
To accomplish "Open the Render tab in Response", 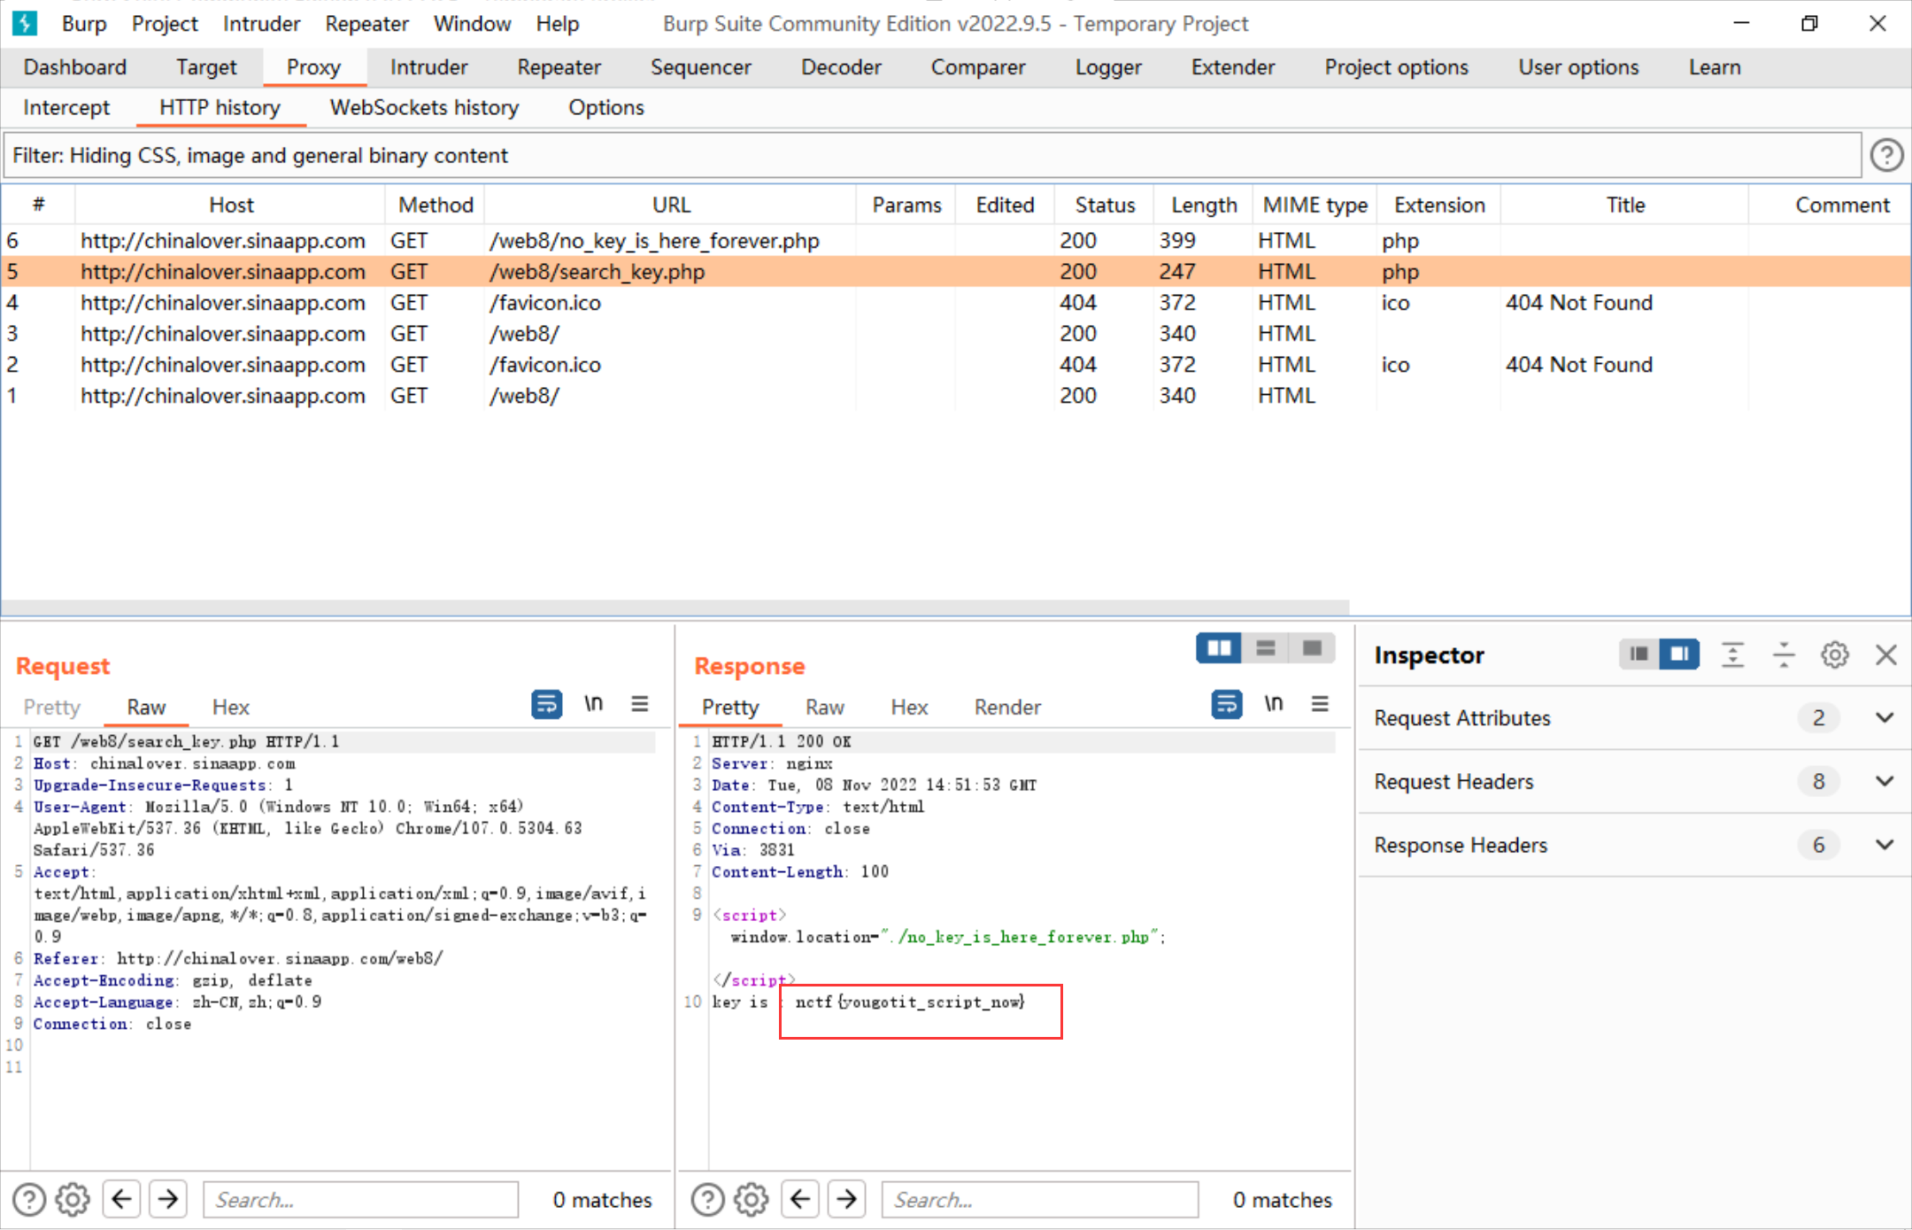I will [1006, 708].
